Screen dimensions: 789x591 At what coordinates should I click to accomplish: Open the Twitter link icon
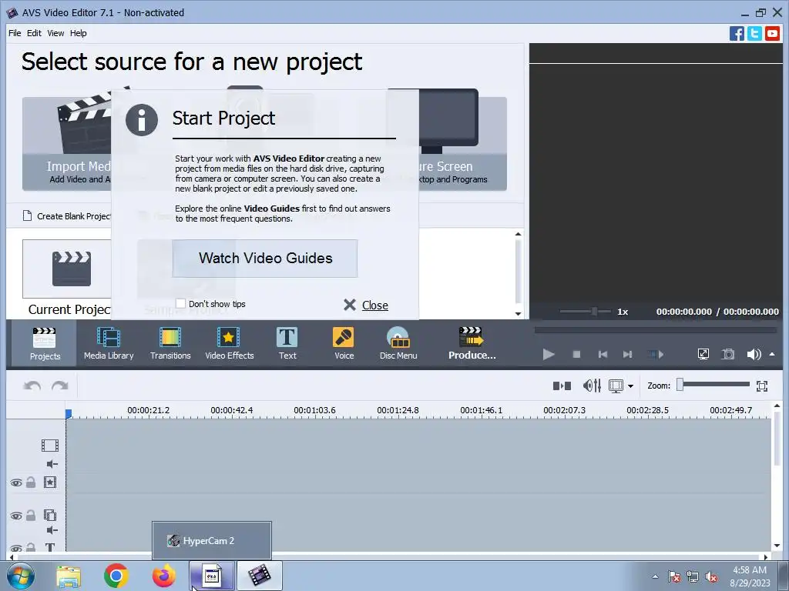(754, 34)
